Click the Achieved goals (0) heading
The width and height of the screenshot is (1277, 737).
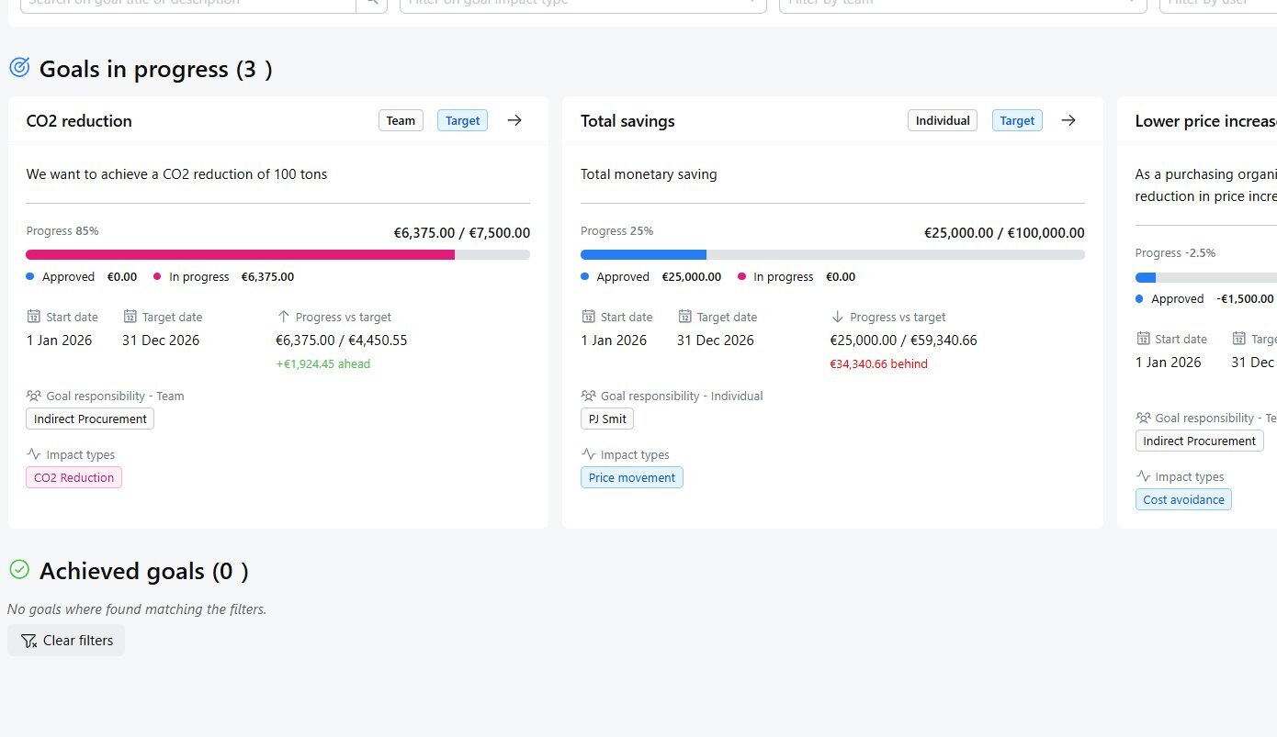click(x=143, y=571)
